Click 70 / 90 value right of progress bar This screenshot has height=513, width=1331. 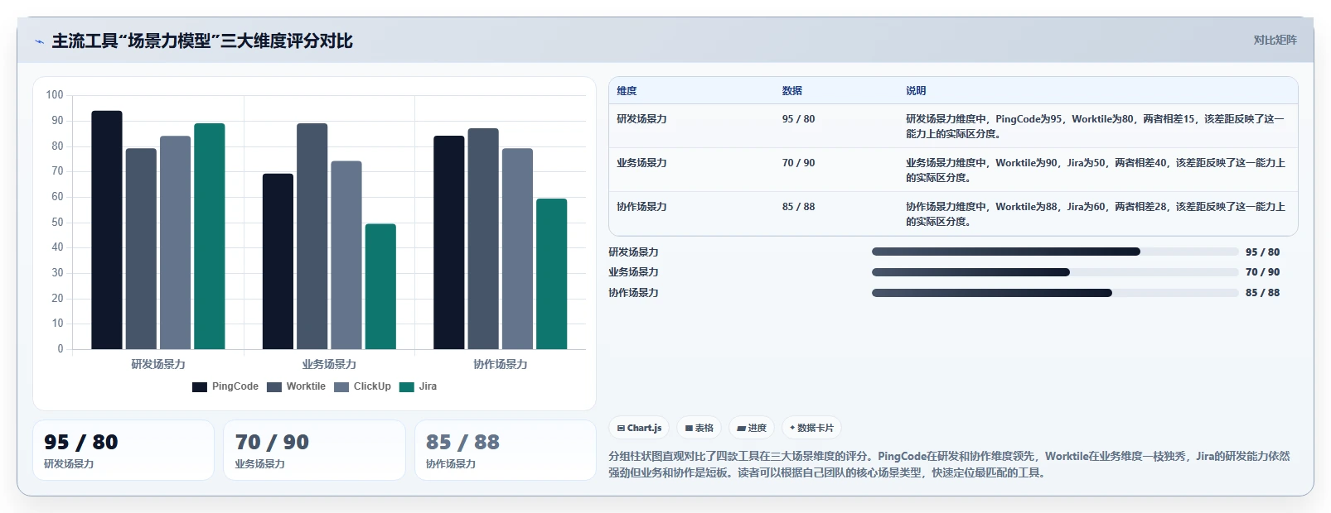tap(1262, 272)
